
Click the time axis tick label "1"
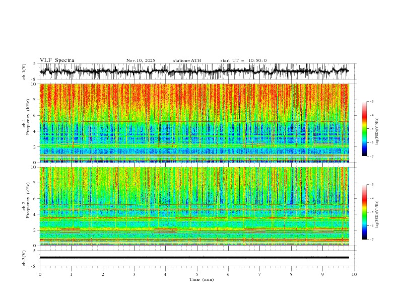point(71,274)
